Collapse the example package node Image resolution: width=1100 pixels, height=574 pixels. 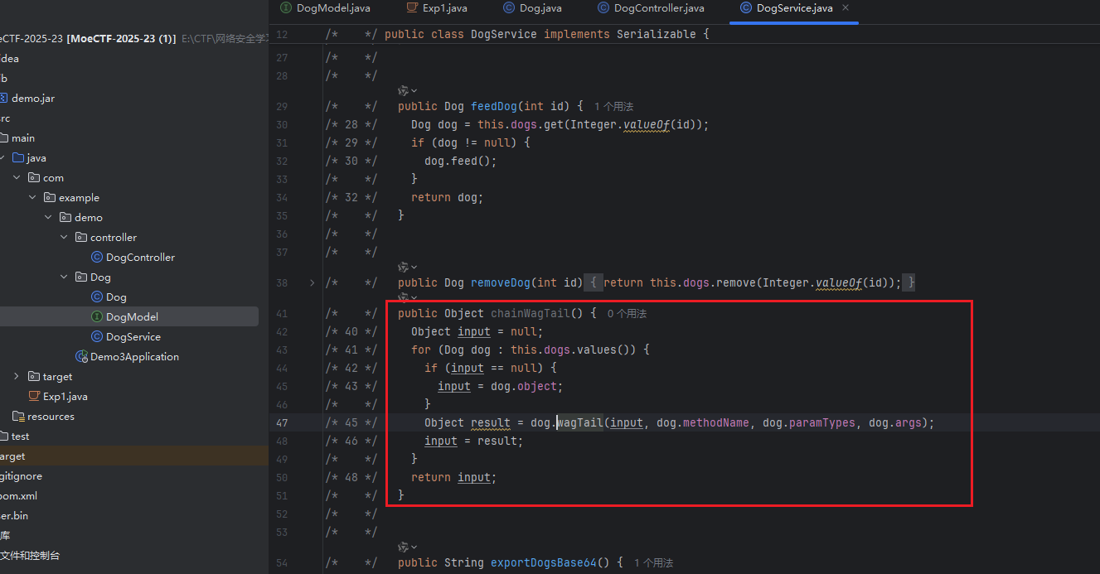point(33,198)
